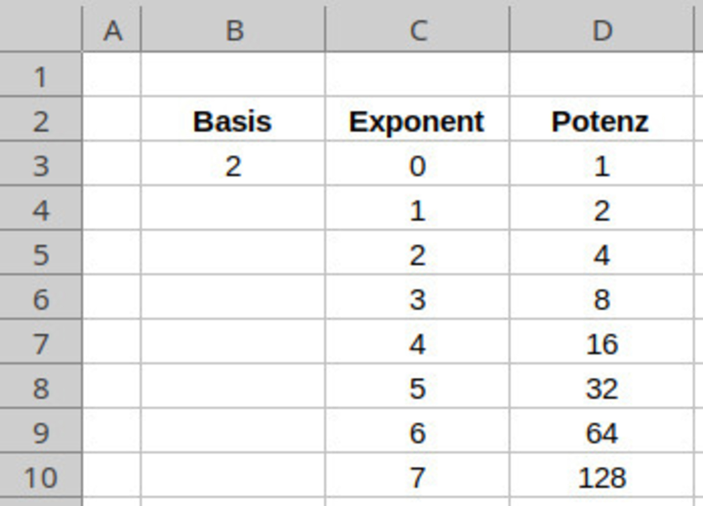Viewport: 703px width, 506px height.
Task: Select row 1 header
Action: (x=40, y=76)
